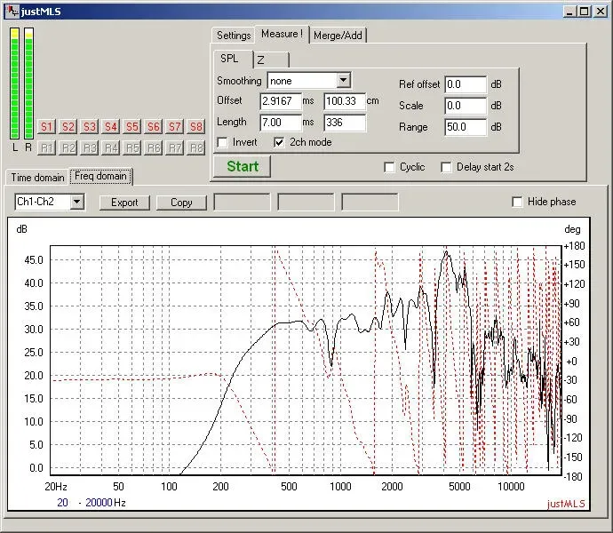Viewport: 613px width, 533px height.
Task: Click recall slot R7
Action: pyautogui.click(x=174, y=147)
